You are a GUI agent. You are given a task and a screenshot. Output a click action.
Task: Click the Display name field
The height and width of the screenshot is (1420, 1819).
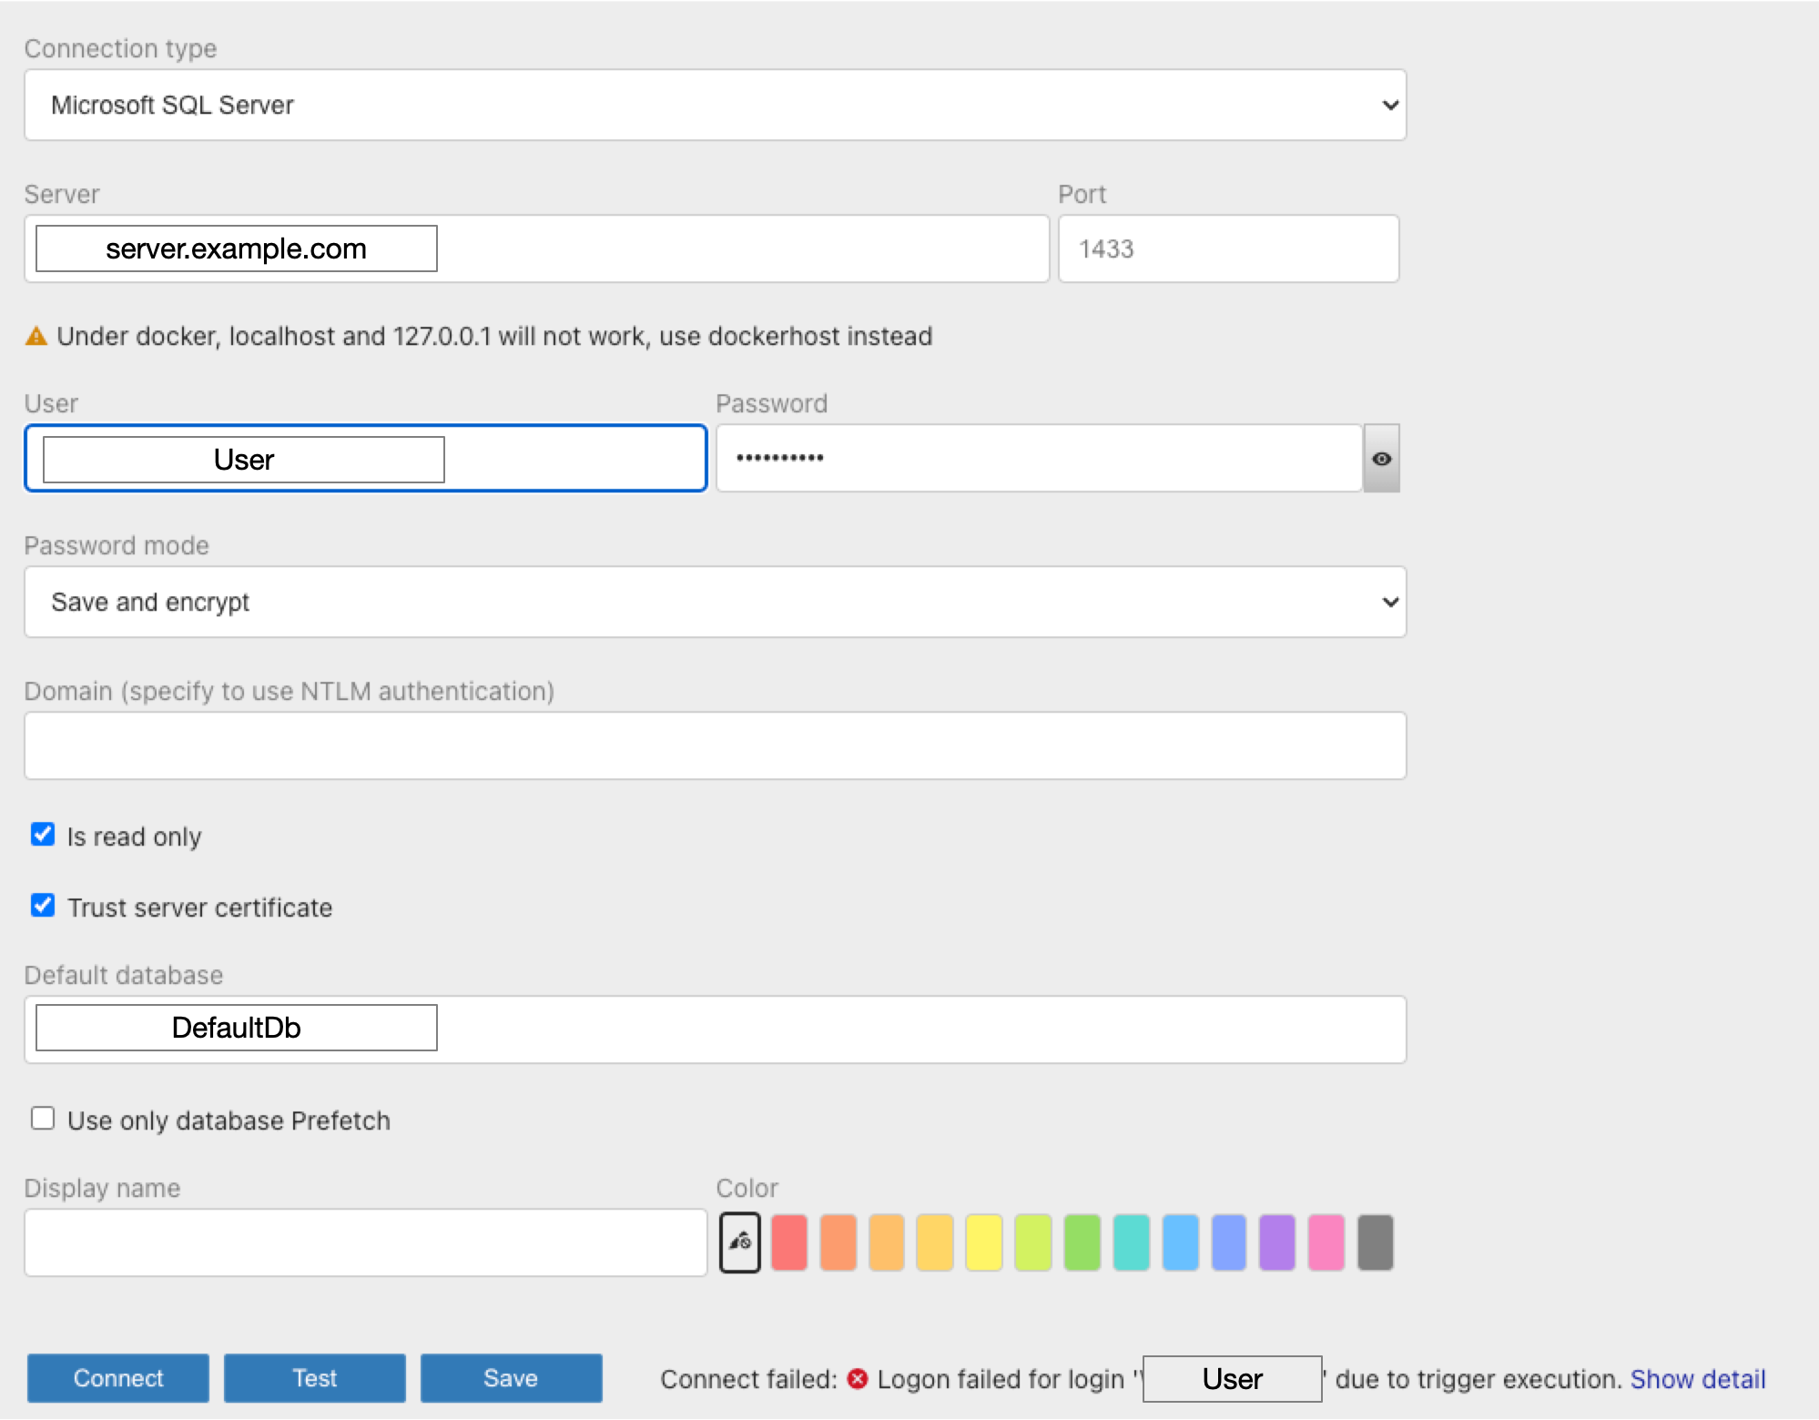(366, 1242)
